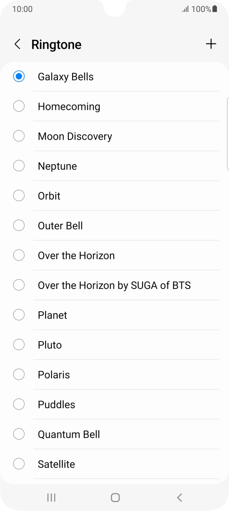Pick the Satellite ringtone
Image resolution: width=229 pixels, height=511 pixels.
[56, 464]
